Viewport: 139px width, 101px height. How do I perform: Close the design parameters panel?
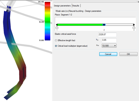[138, 2]
